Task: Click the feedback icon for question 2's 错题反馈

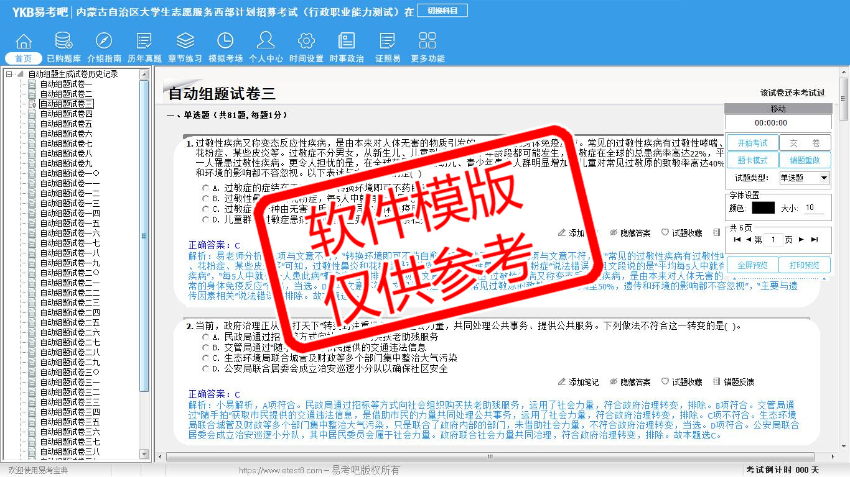Action: tap(717, 381)
